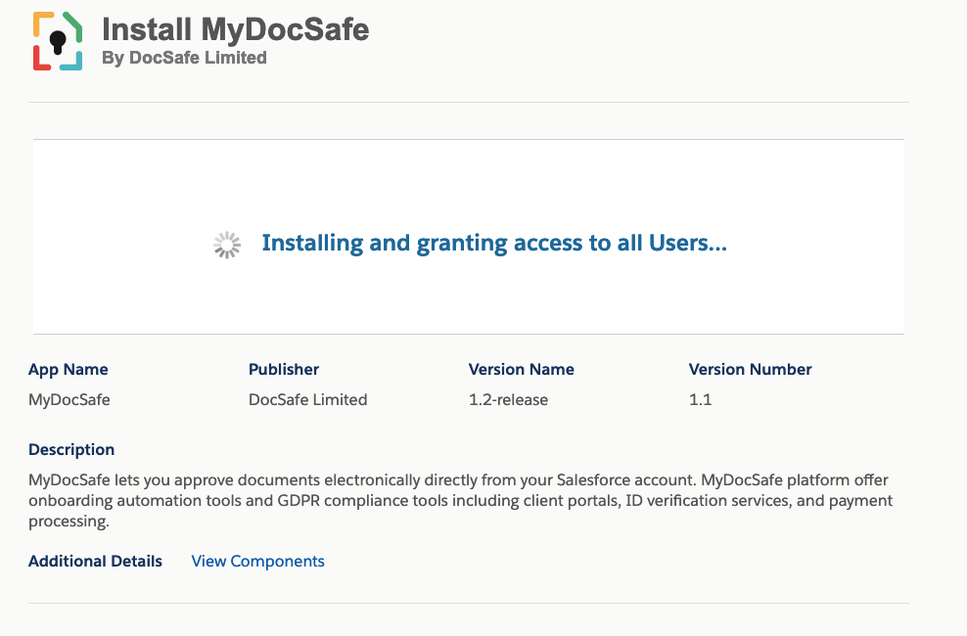Click the Additional Details label
The height and width of the screenshot is (636, 967).
point(96,562)
